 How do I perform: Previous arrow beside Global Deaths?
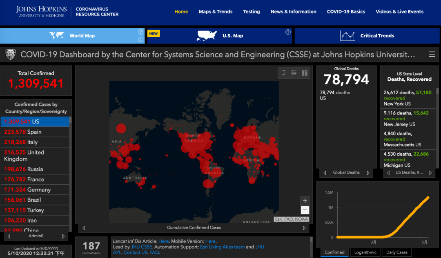[x=325, y=173]
